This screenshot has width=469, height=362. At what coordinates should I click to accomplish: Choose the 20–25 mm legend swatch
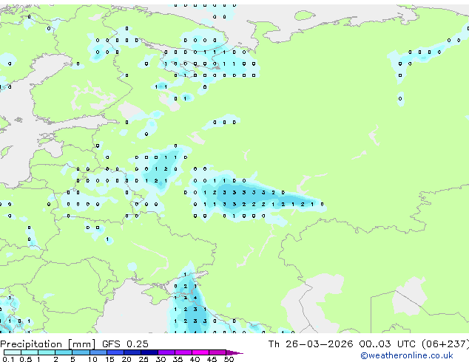[132, 352]
